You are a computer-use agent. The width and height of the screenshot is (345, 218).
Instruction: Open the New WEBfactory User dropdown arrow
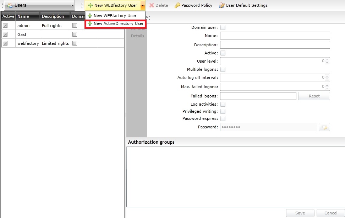click(143, 5)
